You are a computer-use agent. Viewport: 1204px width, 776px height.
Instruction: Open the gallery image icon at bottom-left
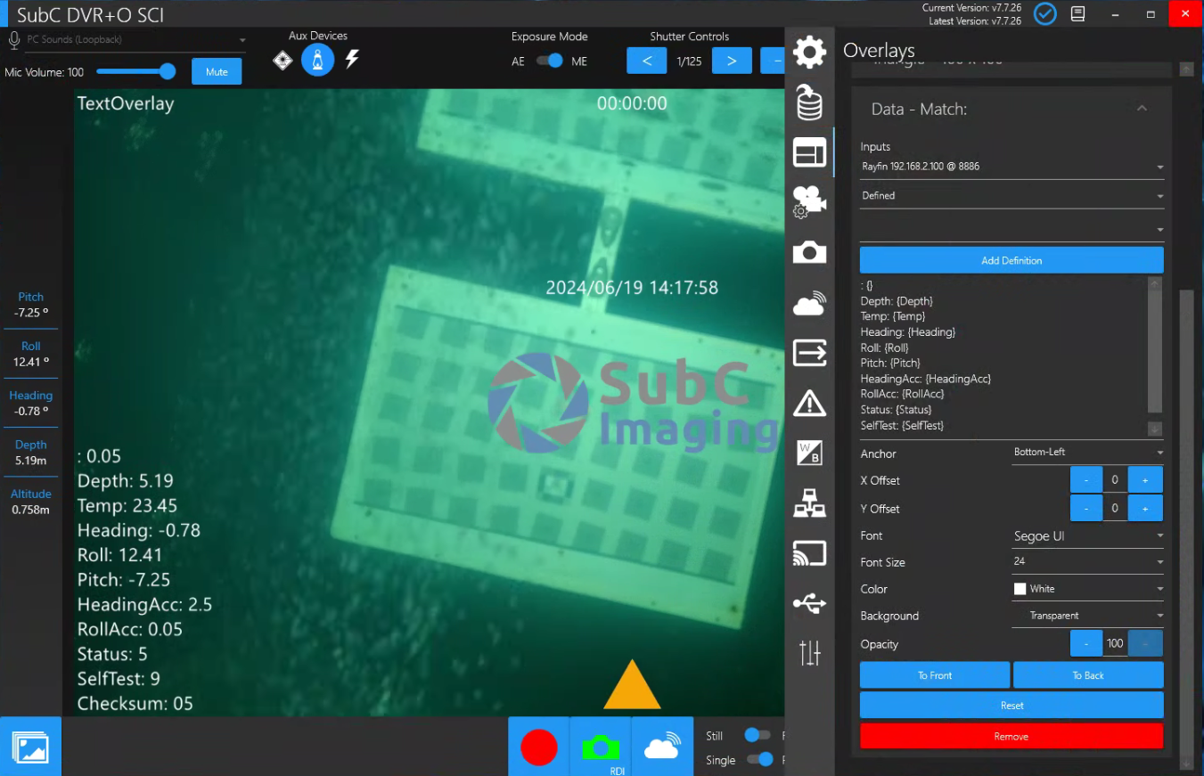pos(31,747)
